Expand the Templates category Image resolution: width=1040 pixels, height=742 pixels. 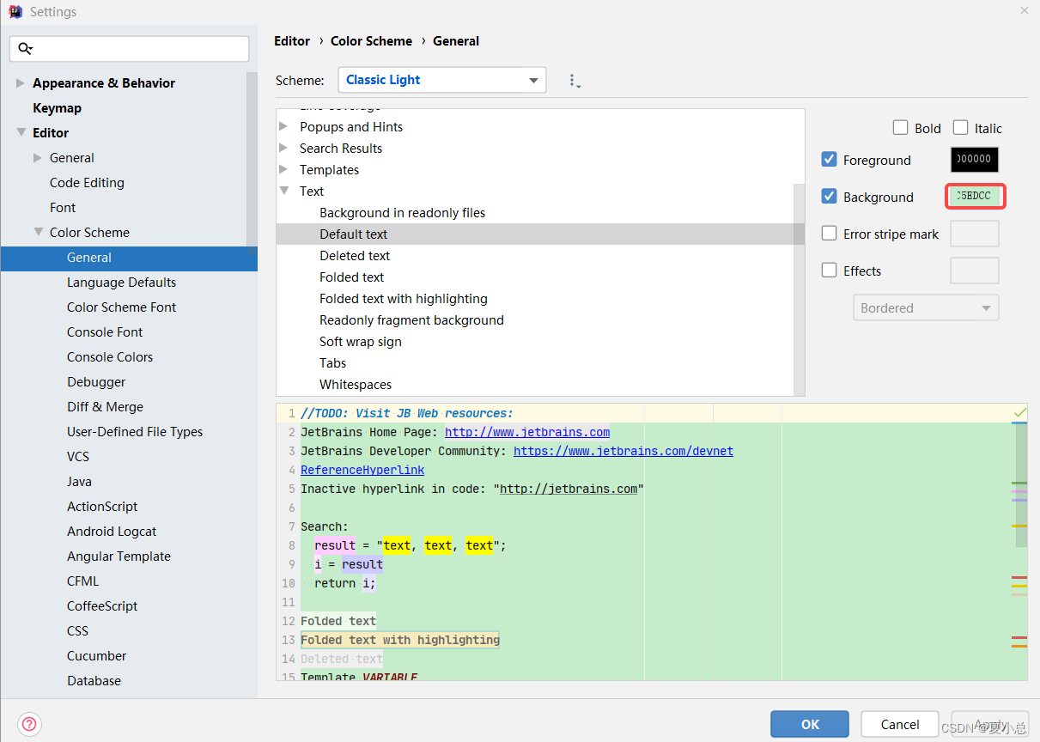click(283, 169)
